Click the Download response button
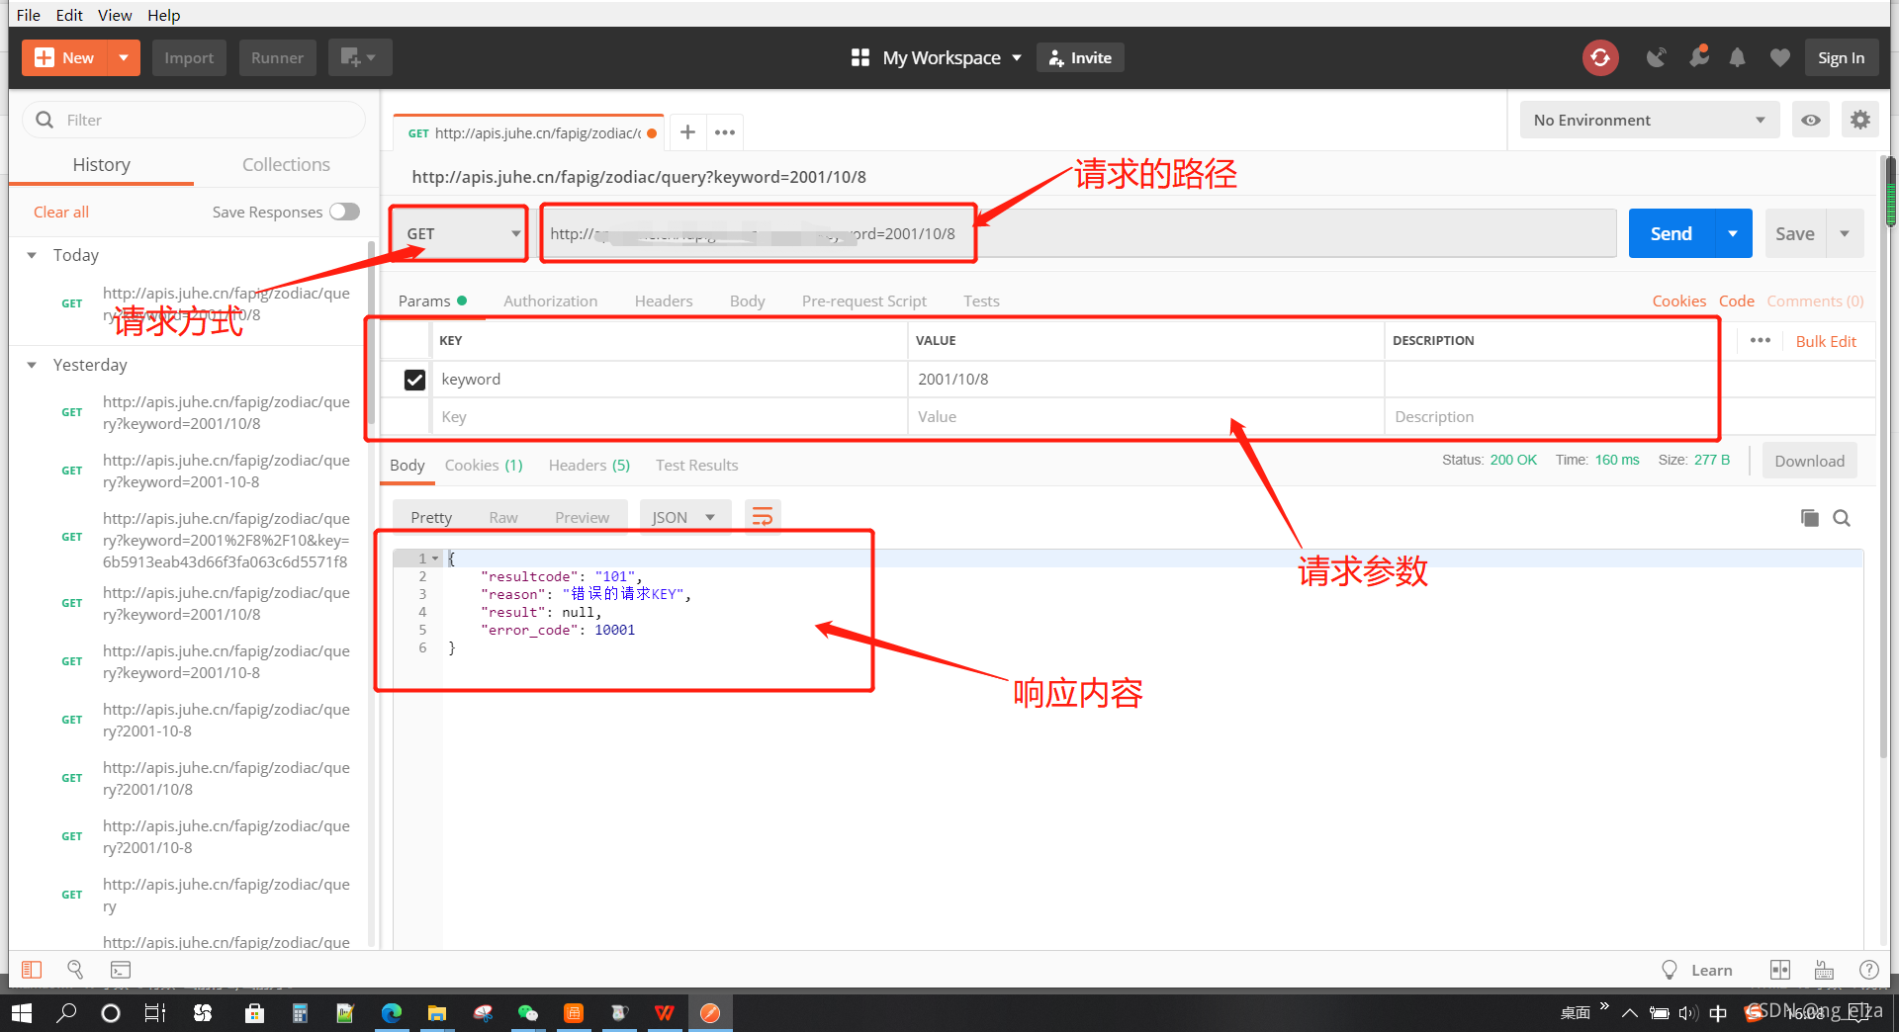The height and width of the screenshot is (1032, 1899). pos(1809,461)
